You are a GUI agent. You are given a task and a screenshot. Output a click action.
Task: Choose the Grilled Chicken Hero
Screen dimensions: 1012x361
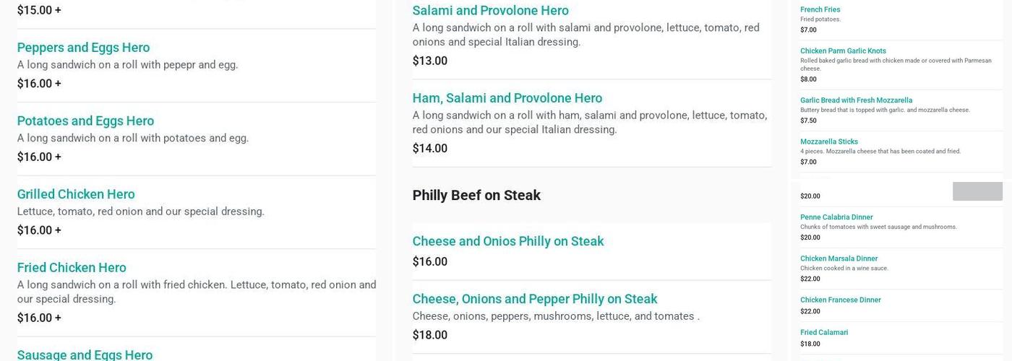pyautogui.click(x=76, y=194)
